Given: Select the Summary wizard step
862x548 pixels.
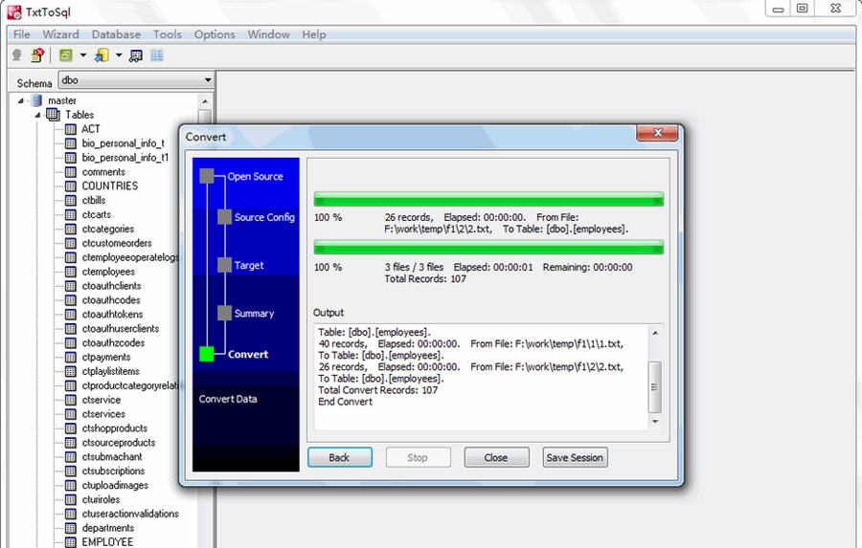Looking at the screenshot, I should pyautogui.click(x=254, y=314).
